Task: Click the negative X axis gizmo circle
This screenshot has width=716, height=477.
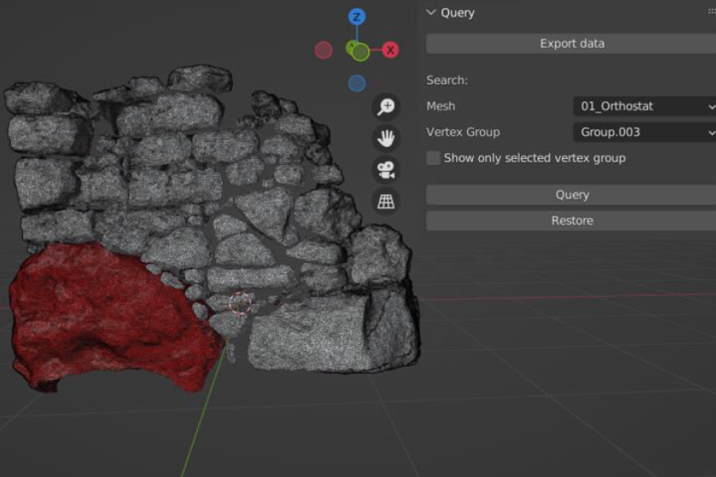Action: click(x=323, y=51)
